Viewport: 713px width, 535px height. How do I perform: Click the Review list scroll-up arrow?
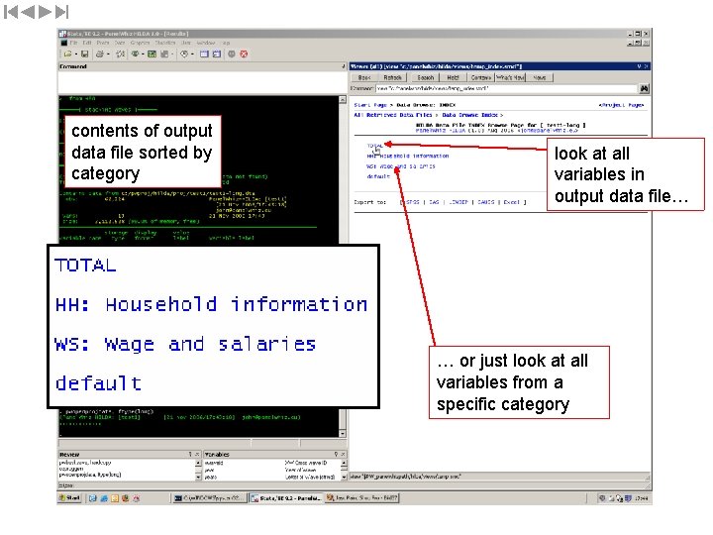pyautogui.click(x=198, y=463)
